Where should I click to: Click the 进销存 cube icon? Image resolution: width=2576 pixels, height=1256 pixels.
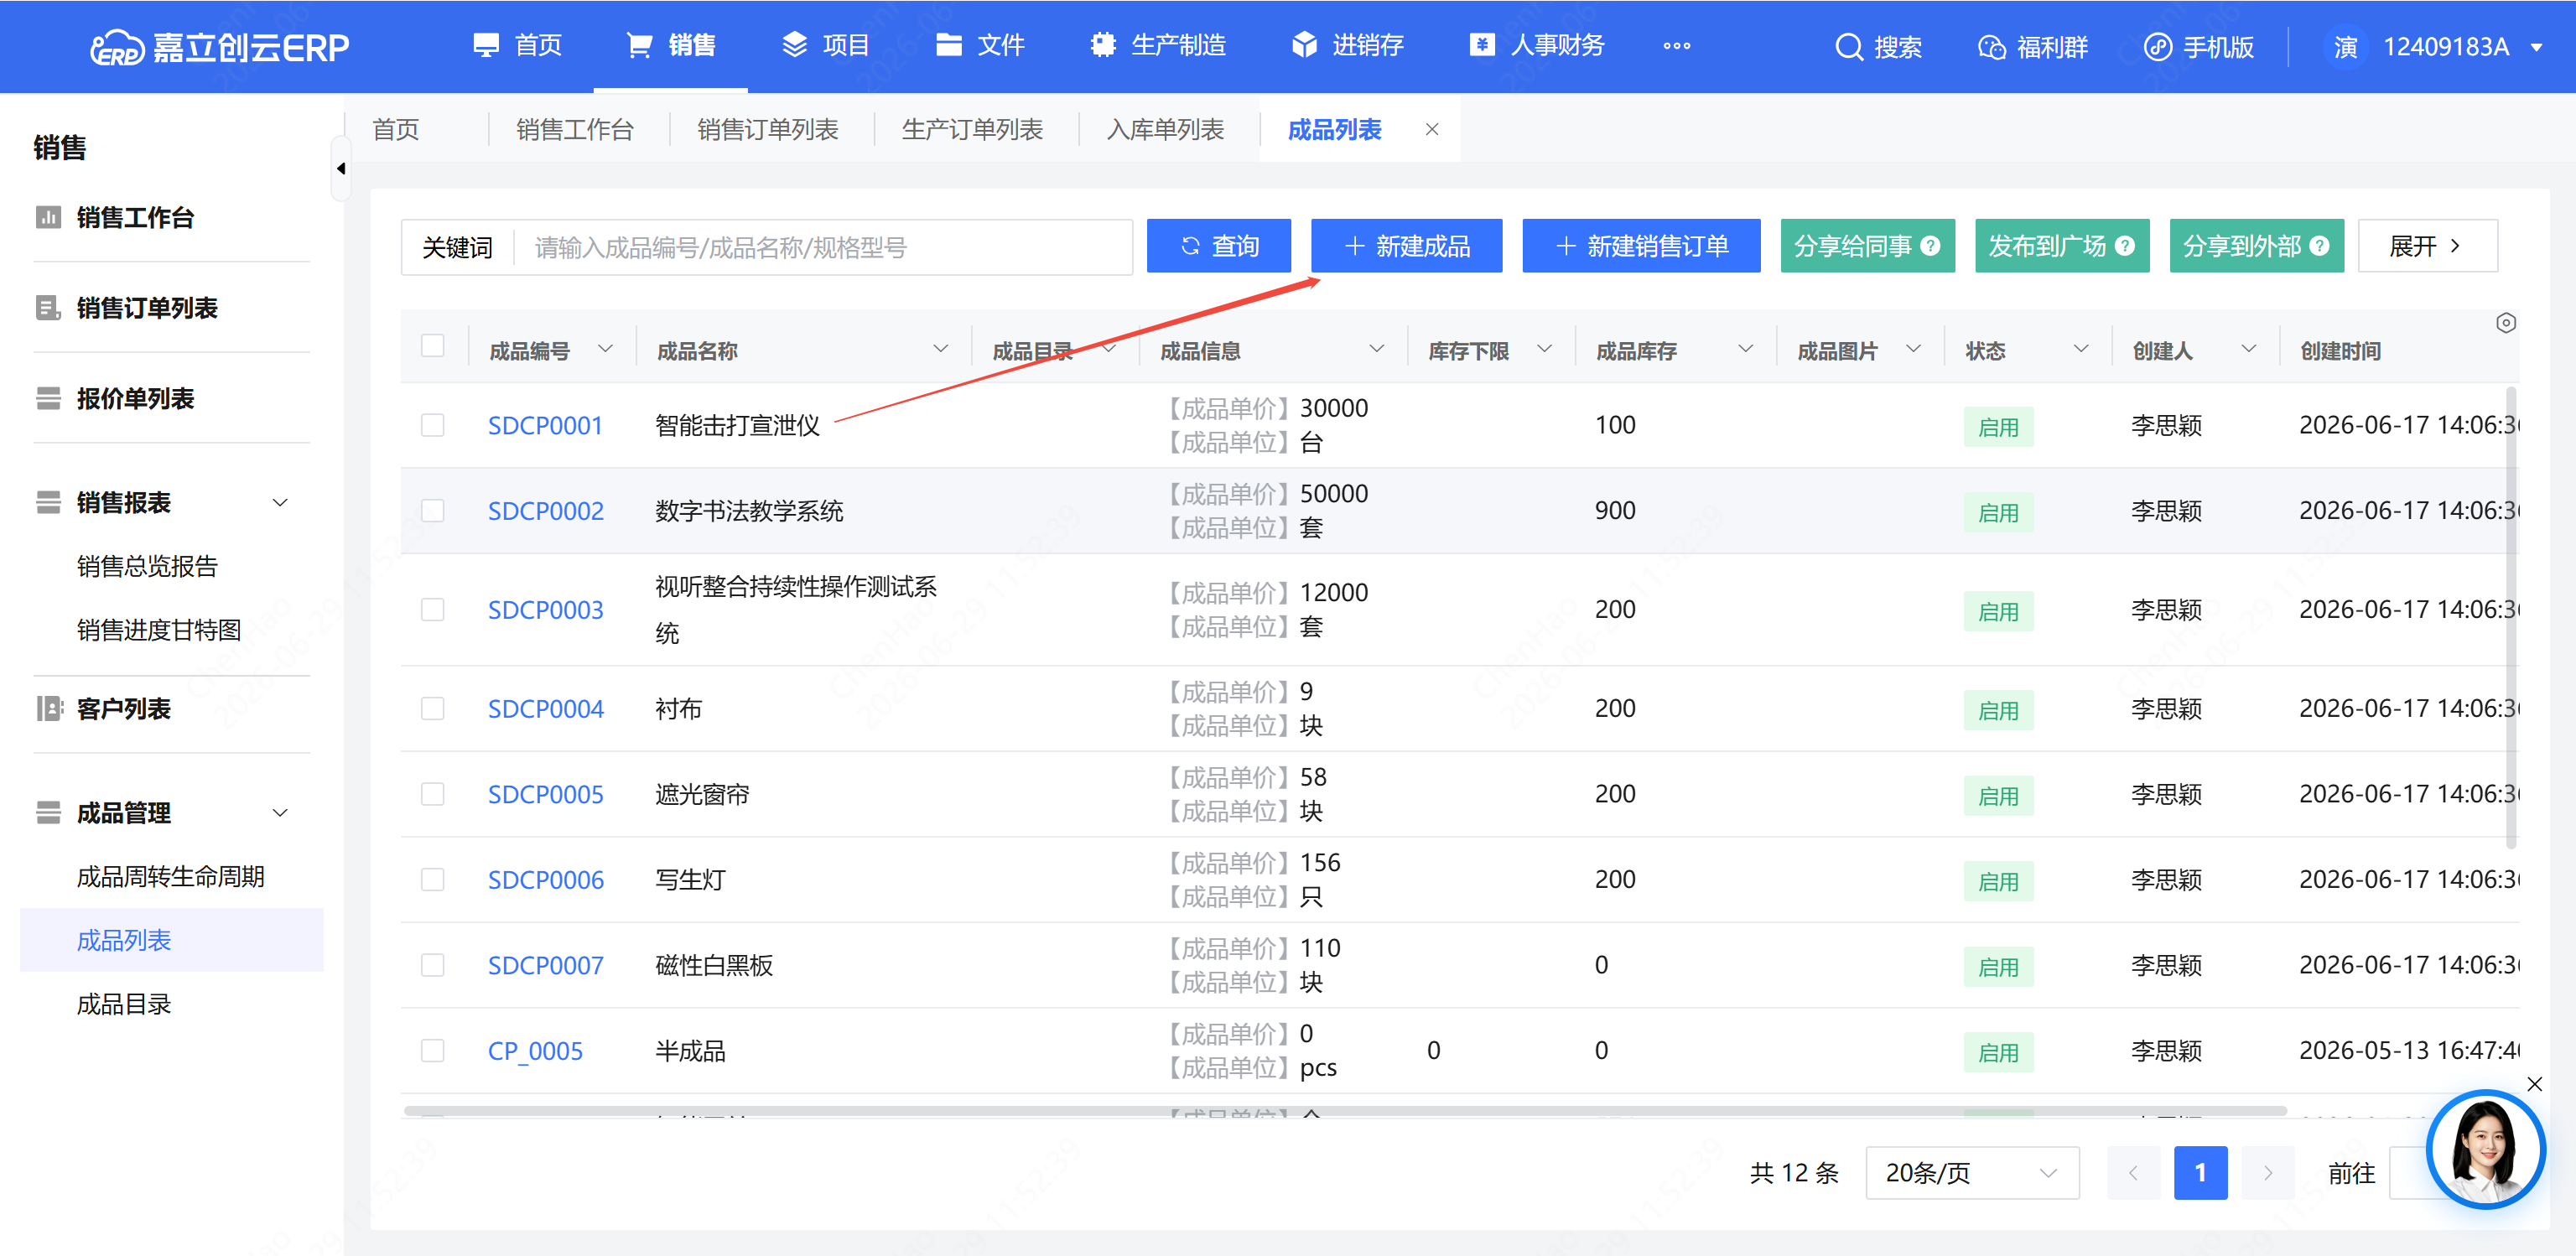click(x=1304, y=45)
